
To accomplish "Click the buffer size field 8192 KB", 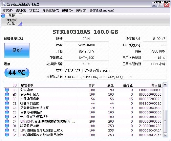I will (x=155, y=39).
